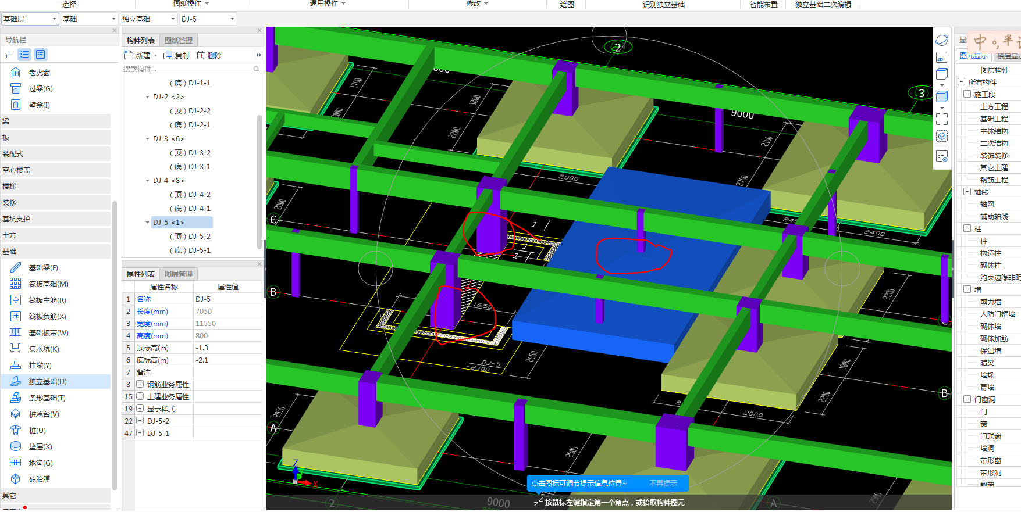The width and height of the screenshot is (1021, 512).
Task: Expand the 显示样式 property row
Action: point(140,409)
